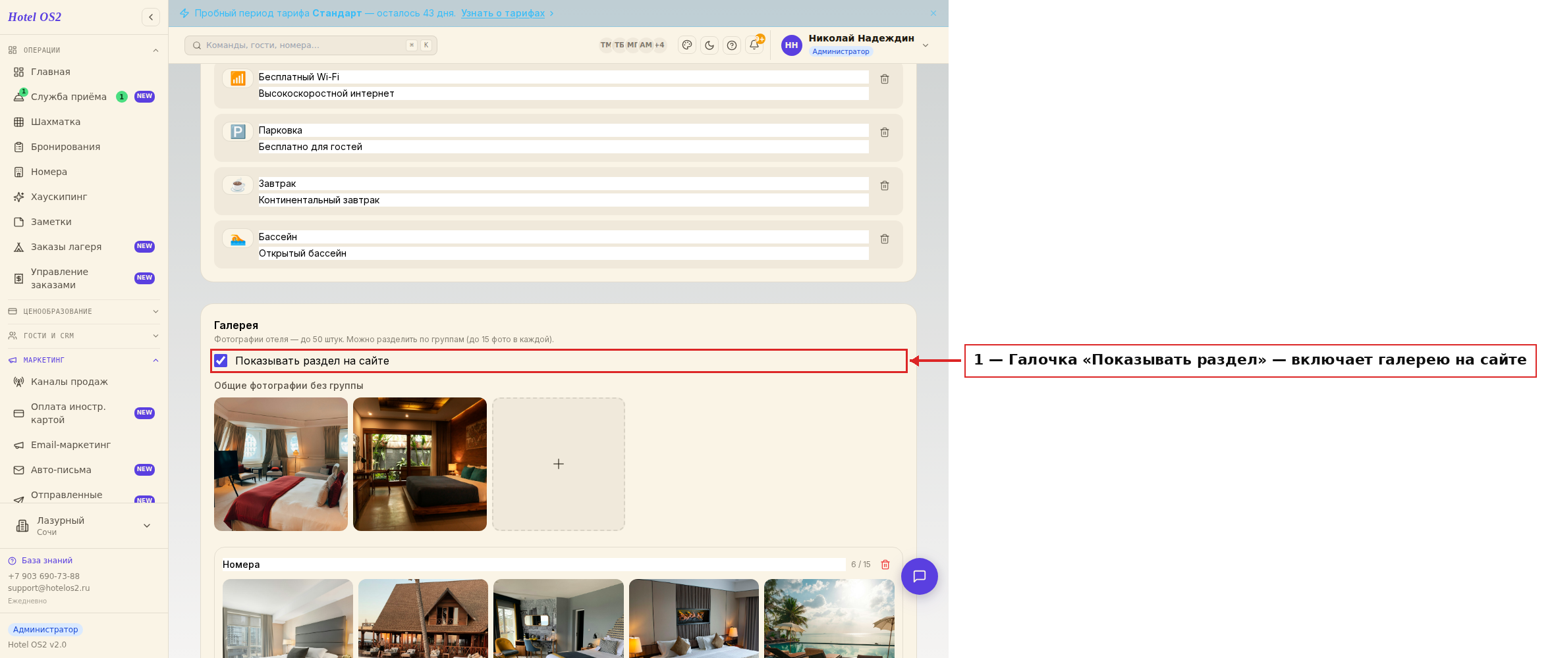Expand the Гости и CRM section
The width and height of the screenshot is (1552, 658).
[x=84, y=336]
